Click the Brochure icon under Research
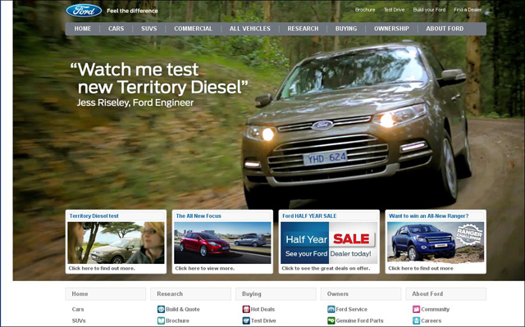The width and height of the screenshot is (525, 327). point(161,320)
